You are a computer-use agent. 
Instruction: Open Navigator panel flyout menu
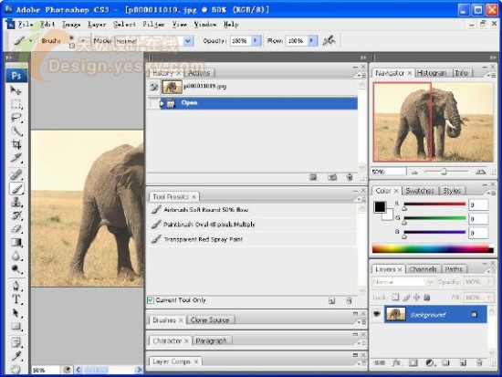(x=492, y=76)
